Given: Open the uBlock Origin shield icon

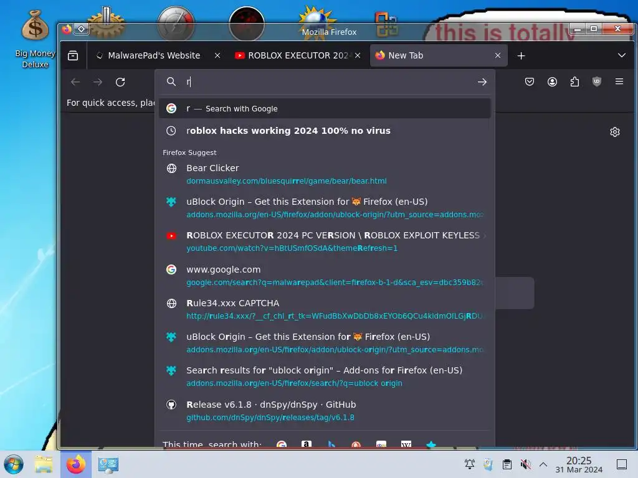Looking at the screenshot, I should click(x=597, y=82).
